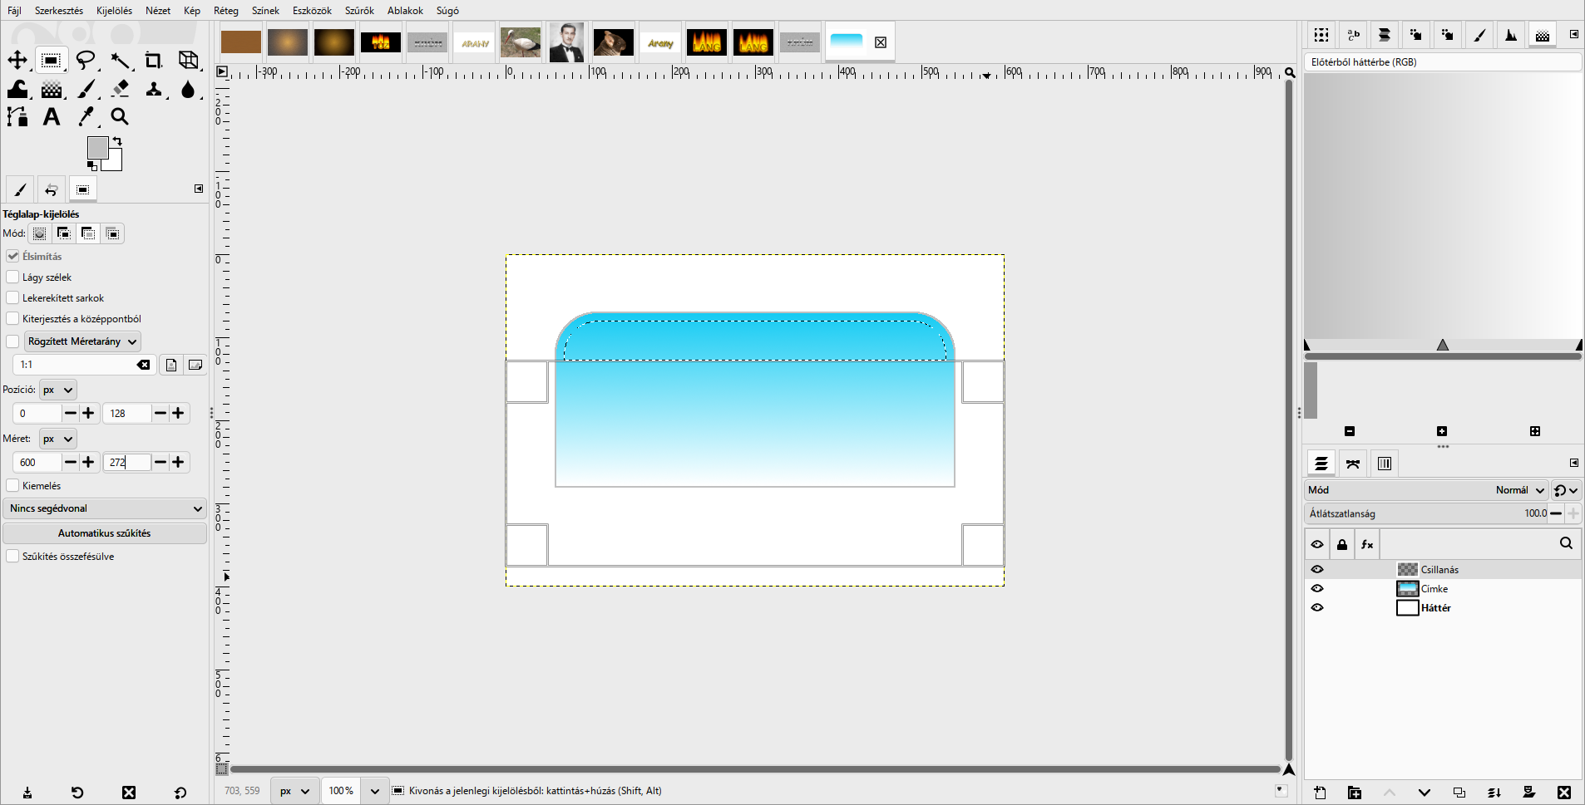
Task: Open the Szűrők menu
Action: (x=359, y=11)
